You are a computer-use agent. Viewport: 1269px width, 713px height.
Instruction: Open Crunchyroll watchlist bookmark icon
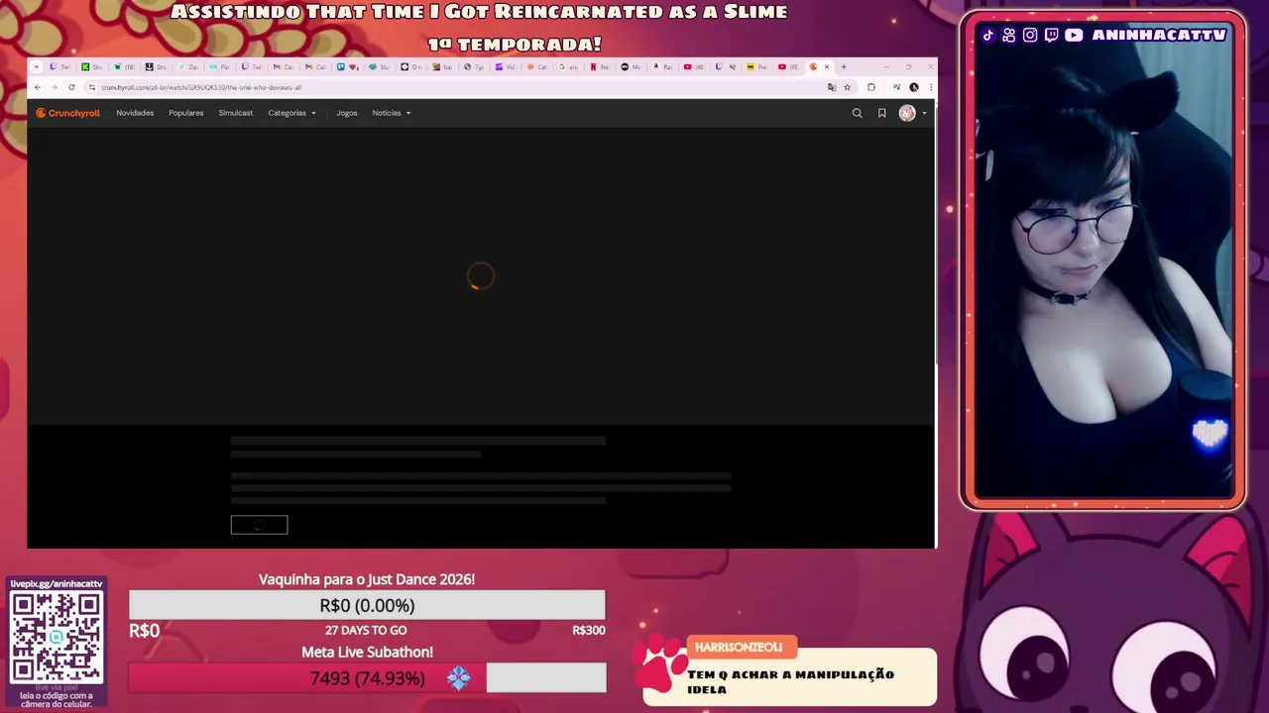[x=881, y=113]
